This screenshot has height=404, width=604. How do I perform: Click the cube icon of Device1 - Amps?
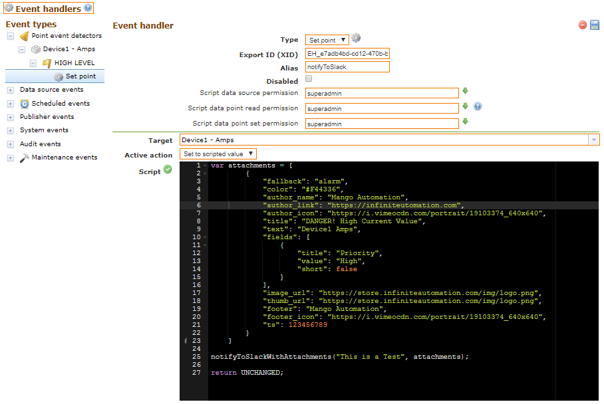tap(36, 49)
